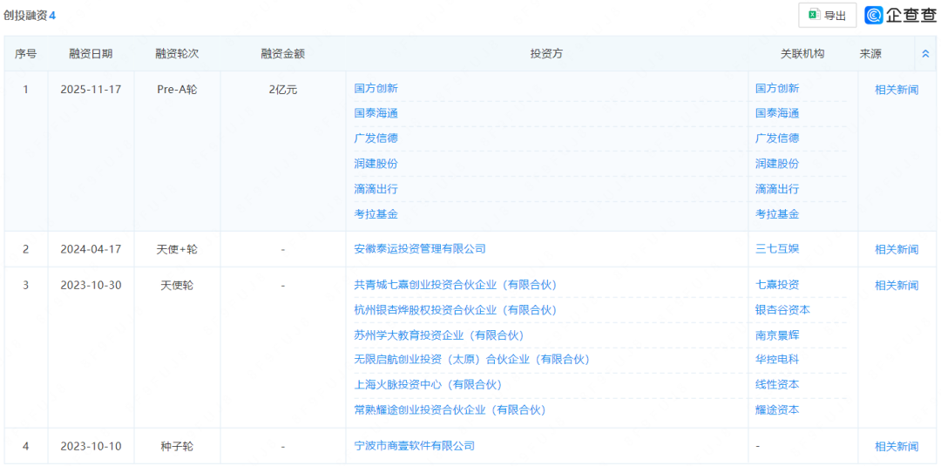
Task: Open 三七互娱 associated institution
Action: click(777, 249)
